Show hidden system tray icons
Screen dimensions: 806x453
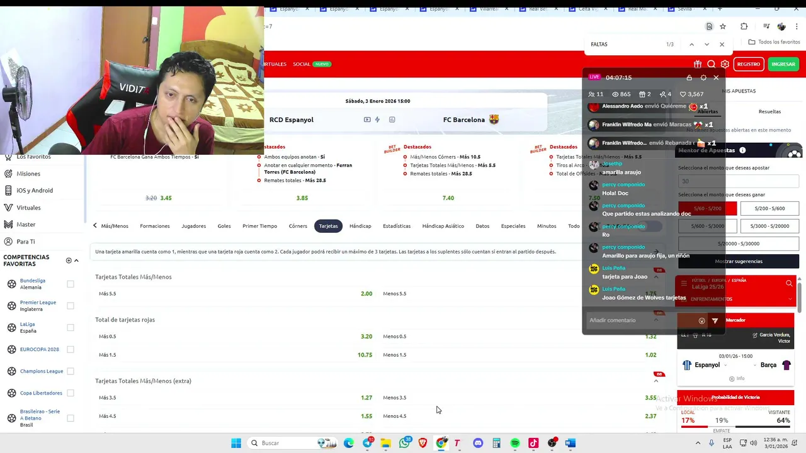(x=698, y=443)
